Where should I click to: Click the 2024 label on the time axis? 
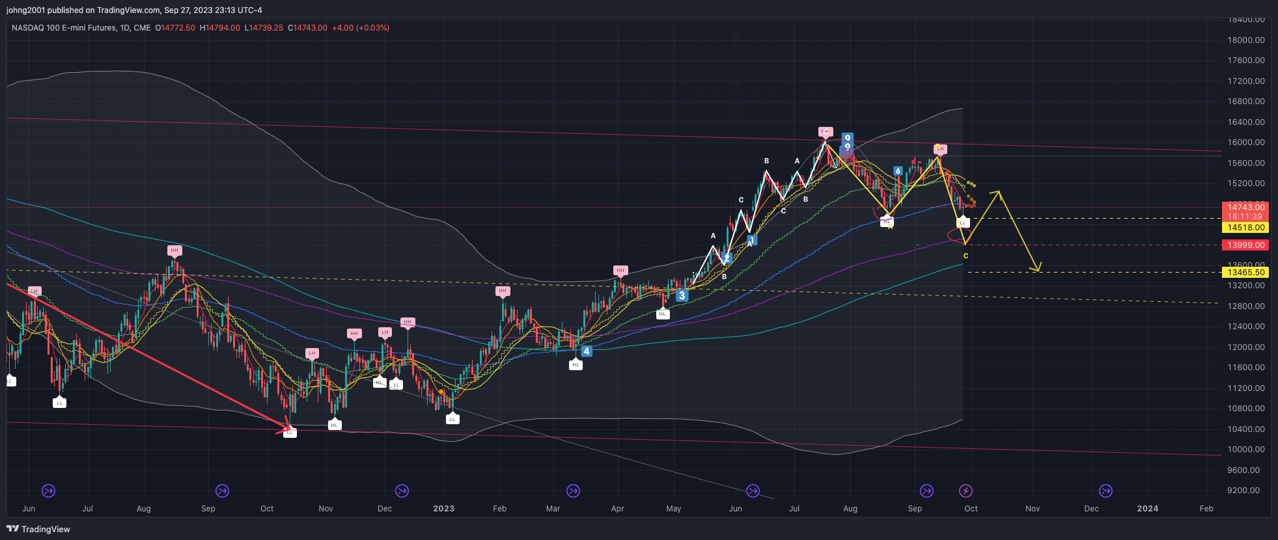click(1147, 509)
